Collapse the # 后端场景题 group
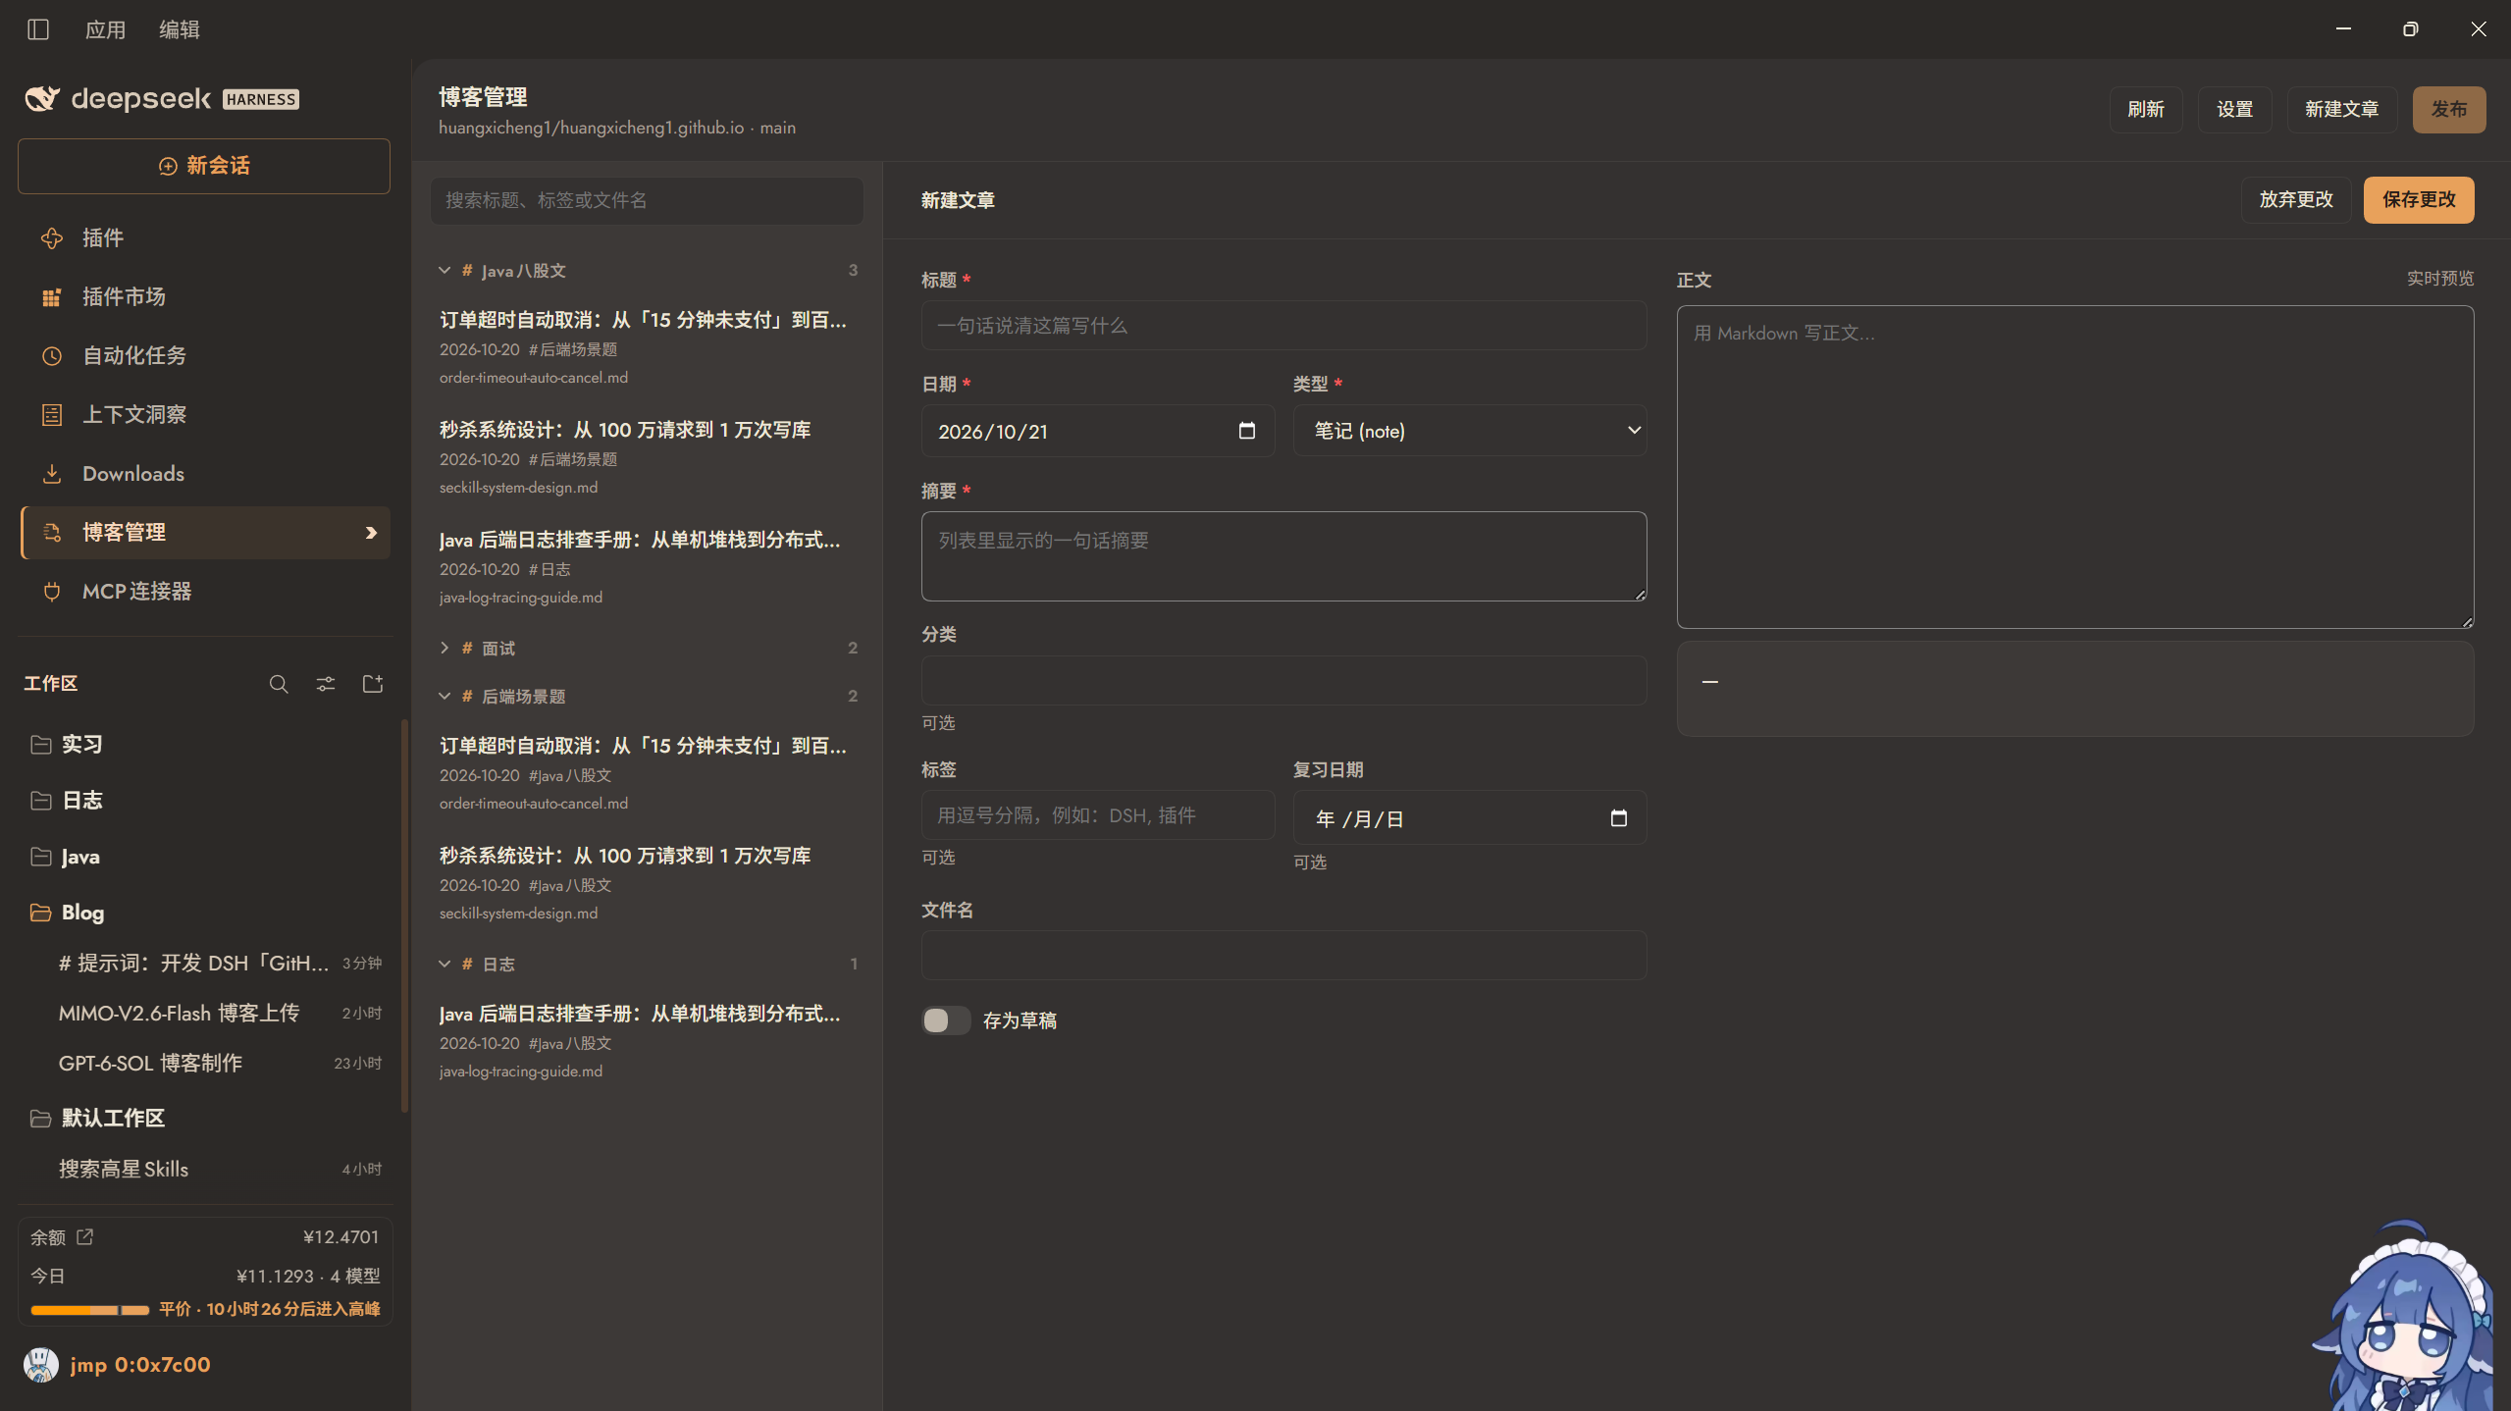The width and height of the screenshot is (2511, 1411). click(x=445, y=696)
